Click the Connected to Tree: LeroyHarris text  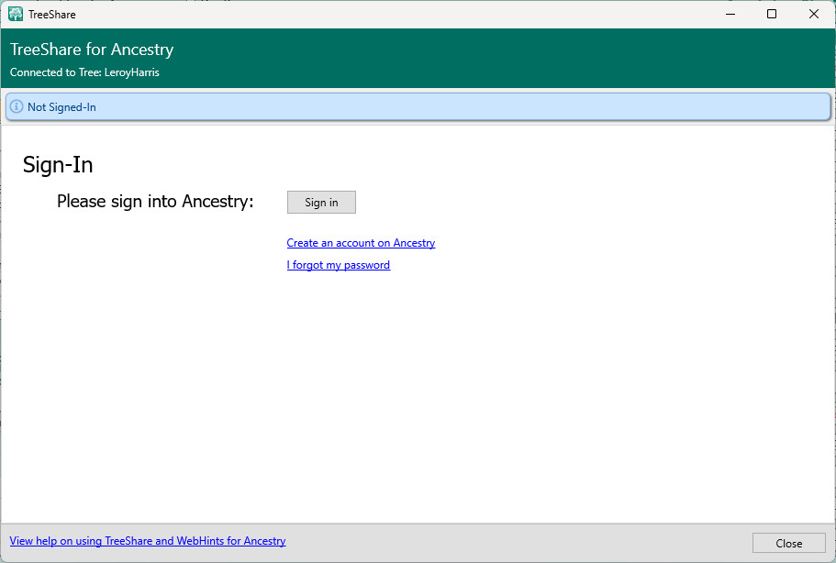(84, 72)
